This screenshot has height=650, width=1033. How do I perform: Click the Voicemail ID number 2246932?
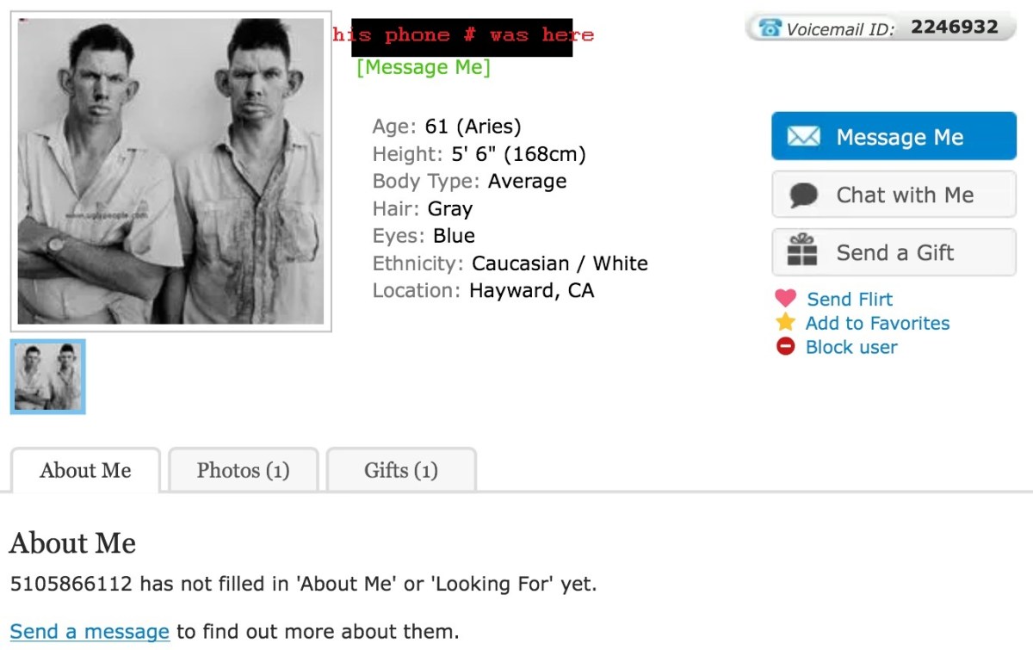(x=954, y=27)
